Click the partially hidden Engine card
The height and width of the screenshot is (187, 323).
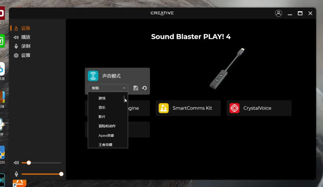pos(139,108)
